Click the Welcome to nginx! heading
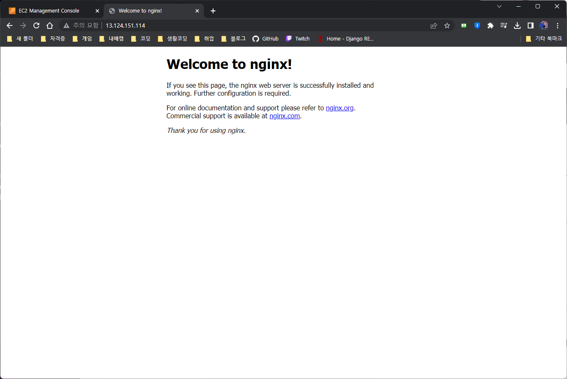Image resolution: width=567 pixels, height=379 pixels. [229, 64]
